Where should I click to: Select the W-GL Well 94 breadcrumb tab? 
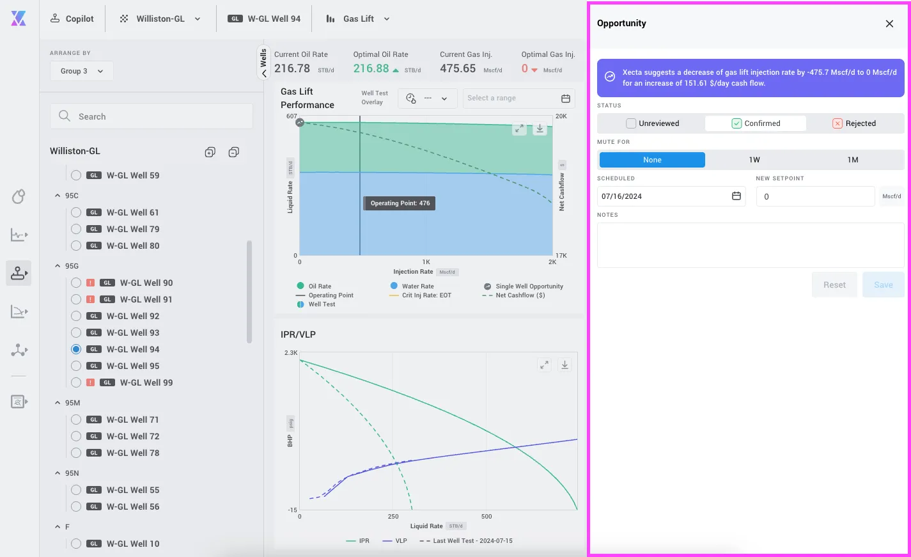coord(264,19)
